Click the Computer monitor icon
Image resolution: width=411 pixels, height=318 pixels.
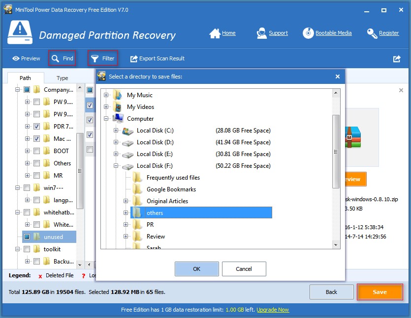tap(118, 118)
